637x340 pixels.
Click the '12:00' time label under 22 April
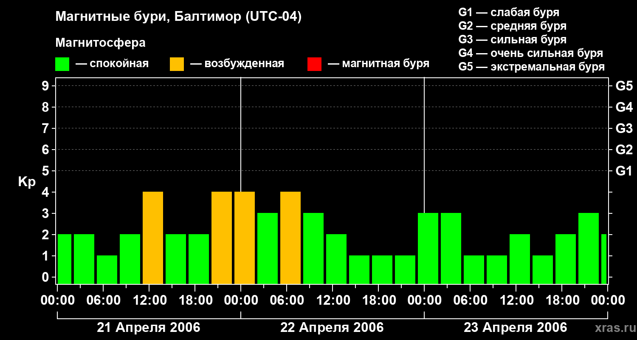(x=333, y=300)
